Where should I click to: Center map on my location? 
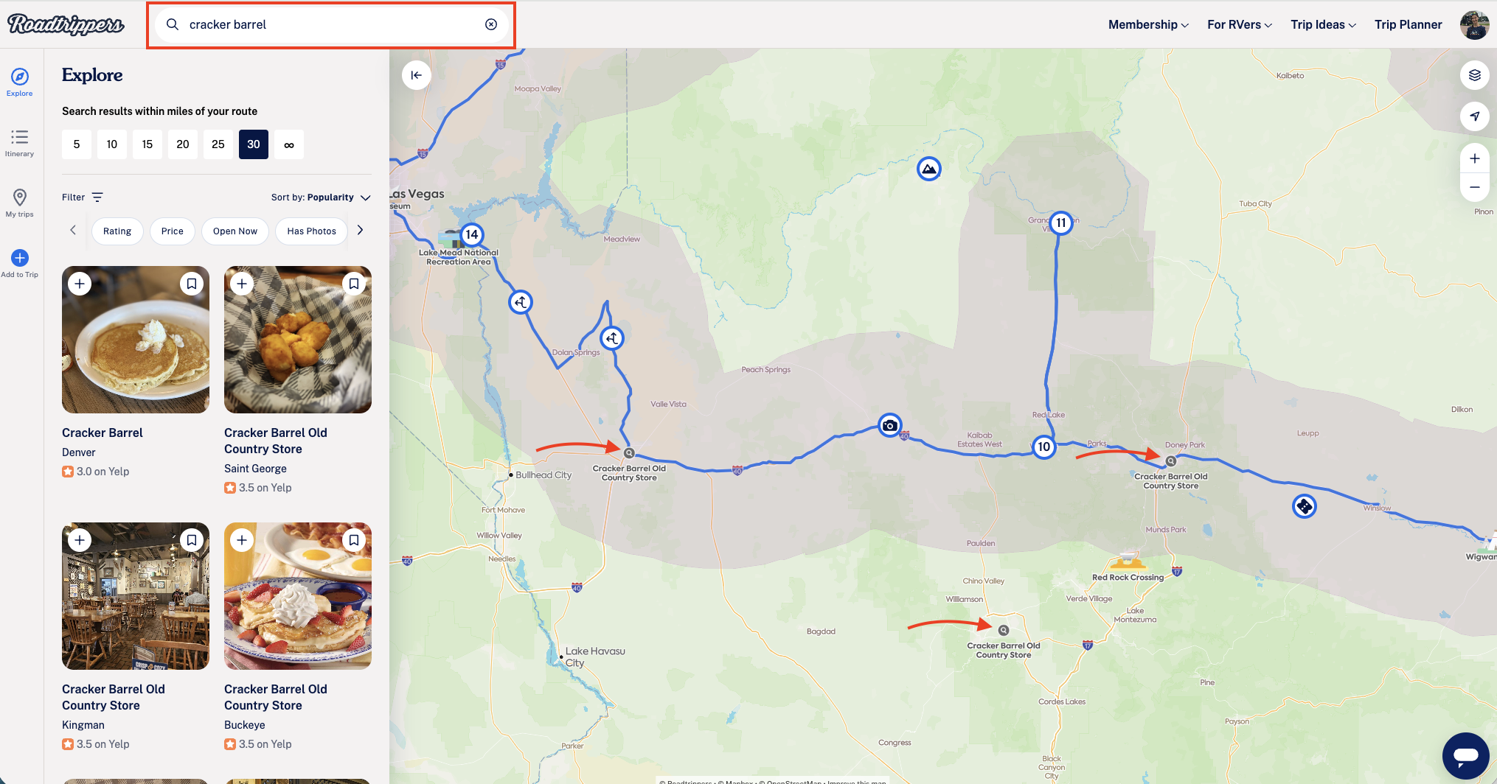point(1475,116)
